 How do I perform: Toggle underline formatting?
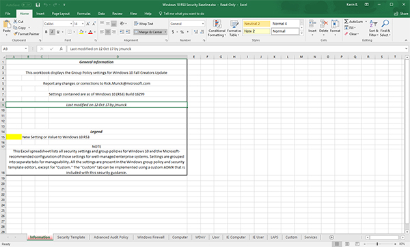point(58,32)
